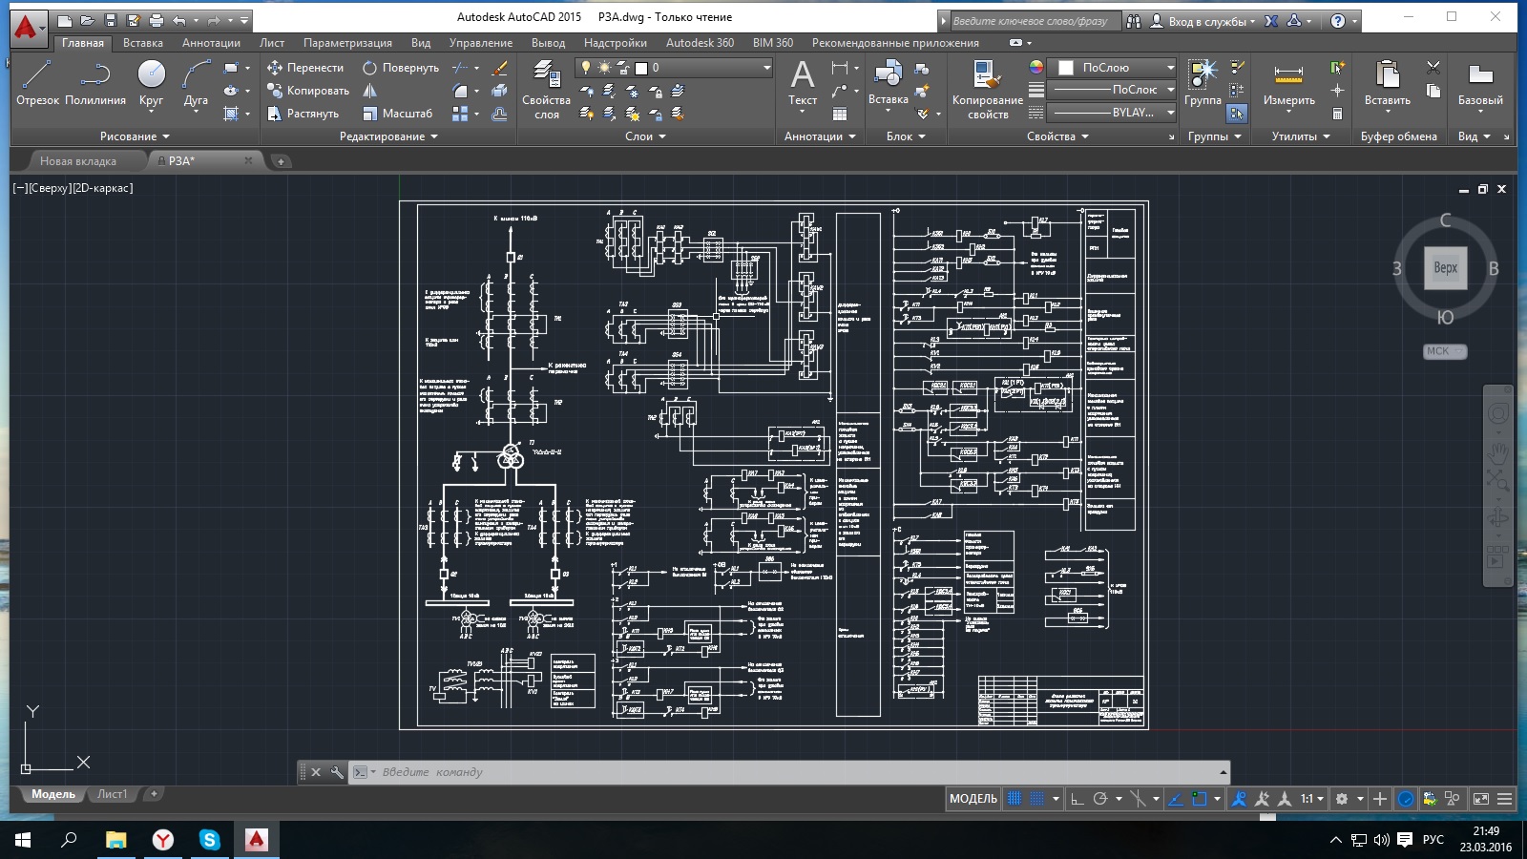Click the Вставка insert block tool

(x=888, y=84)
